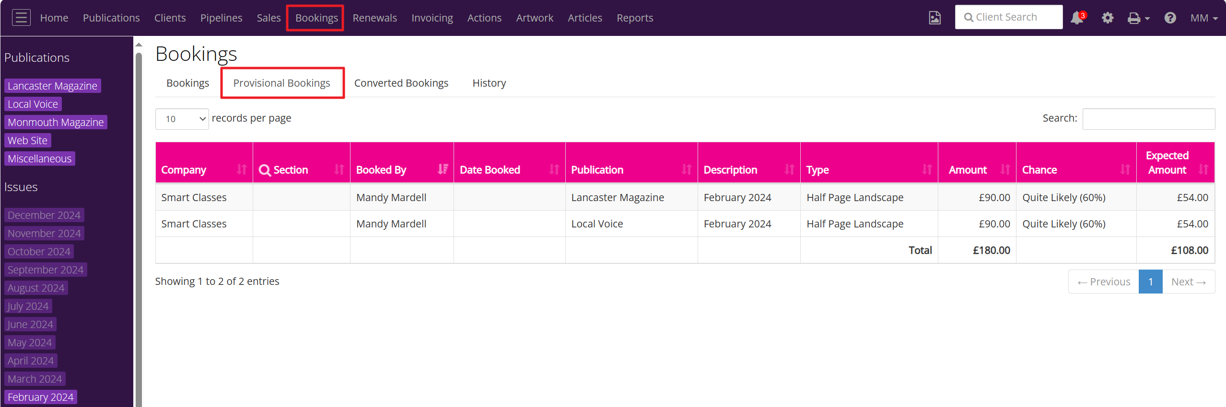This screenshot has width=1226, height=407.
Task: Click Previous pagination button
Action: coord(1104,282)
